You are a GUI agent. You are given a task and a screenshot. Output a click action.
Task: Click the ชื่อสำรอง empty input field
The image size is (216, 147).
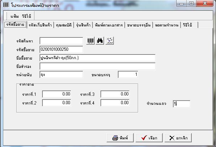(x=97, y=66)
